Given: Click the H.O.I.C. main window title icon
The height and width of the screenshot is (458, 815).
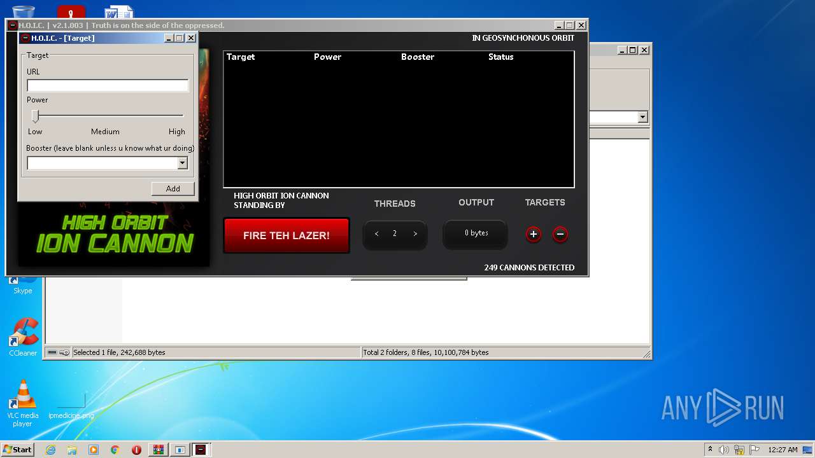Looking at the screenshot, I should (x=12, y=25).
